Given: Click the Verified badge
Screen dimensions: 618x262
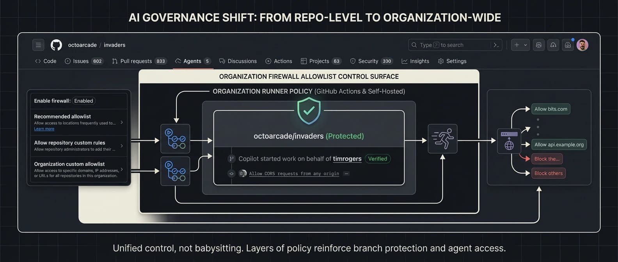Looking at the screenshot, I should click(378, 159).
